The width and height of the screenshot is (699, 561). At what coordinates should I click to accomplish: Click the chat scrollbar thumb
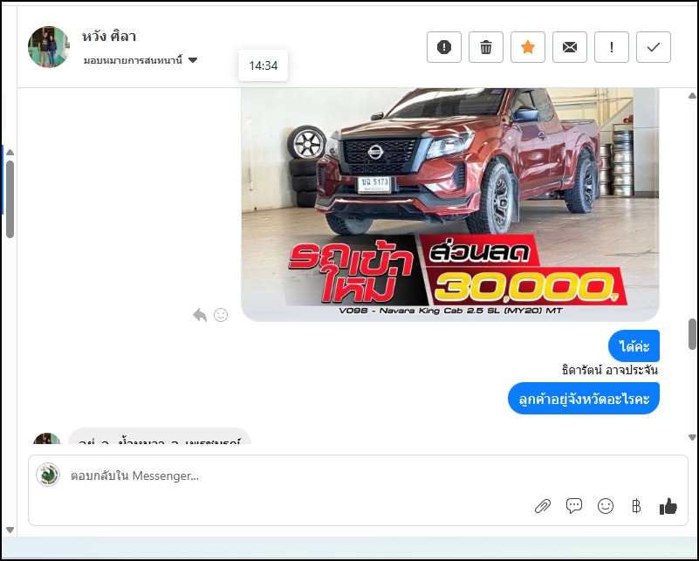coord(692,334)
